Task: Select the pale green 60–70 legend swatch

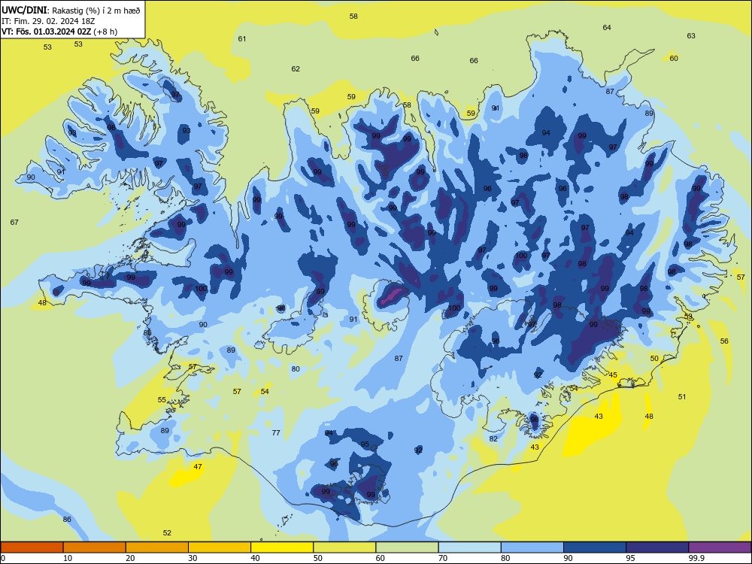Action: 407,547
